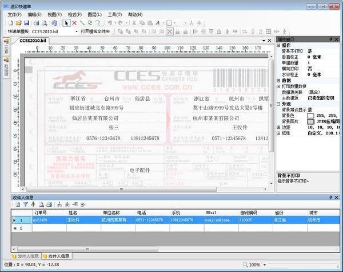The width and height of the screenshot is (343, 272).
Task: Collapse the 外观 property group
Action: (278, 104)
